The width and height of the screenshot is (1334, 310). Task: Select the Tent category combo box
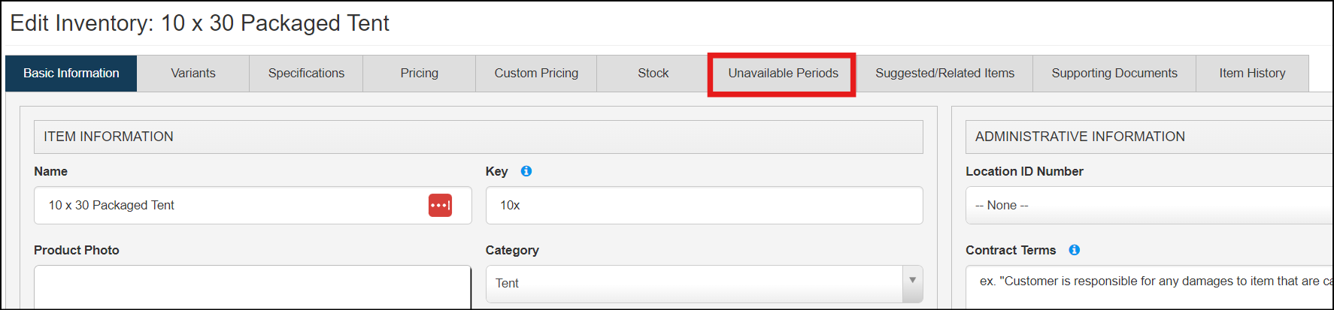coord(692,283)
